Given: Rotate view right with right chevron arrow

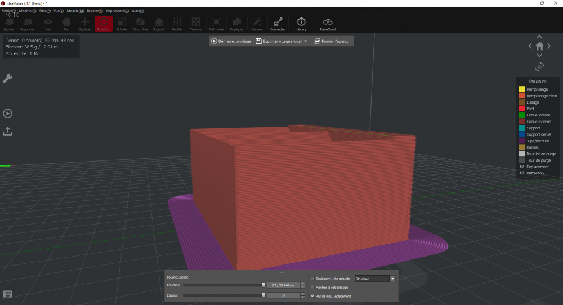Looking at the screenshot, I should tap(548, 46).
